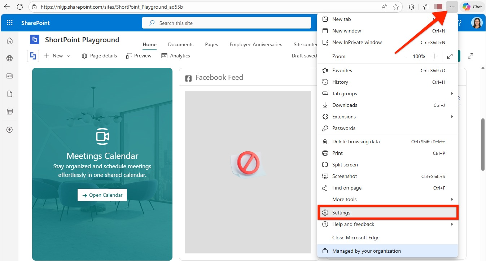
Task: Open a New InPrivate window
Action: click(357, 42)
